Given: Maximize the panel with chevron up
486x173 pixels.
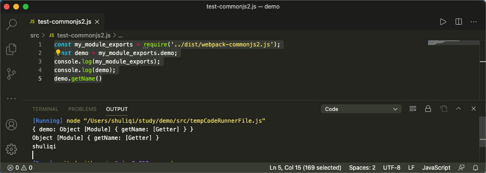Looking at the screenshot, I should 458,109.
